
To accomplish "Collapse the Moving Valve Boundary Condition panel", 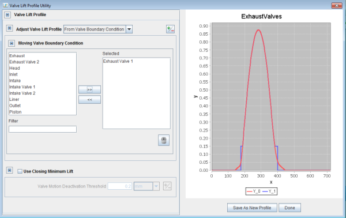I will [12, 43].
